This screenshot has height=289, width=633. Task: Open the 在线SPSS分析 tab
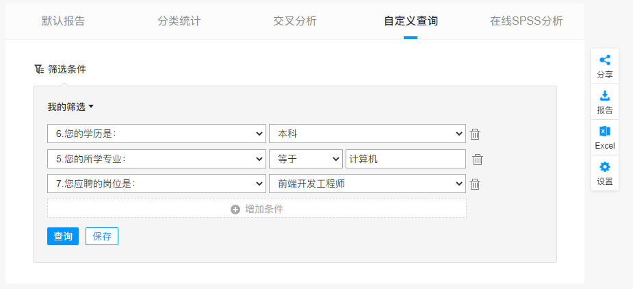526,21
